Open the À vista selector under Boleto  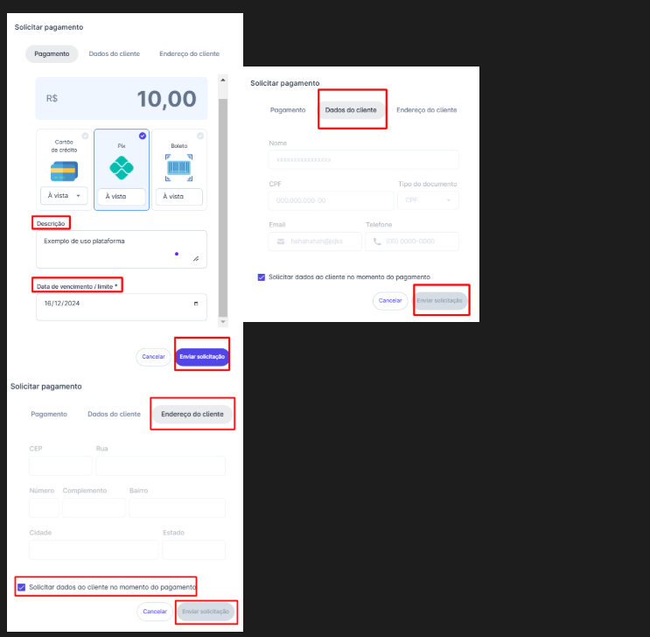click(178, 197)
